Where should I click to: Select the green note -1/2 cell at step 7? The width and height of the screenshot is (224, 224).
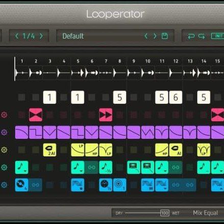pos(106,167)
